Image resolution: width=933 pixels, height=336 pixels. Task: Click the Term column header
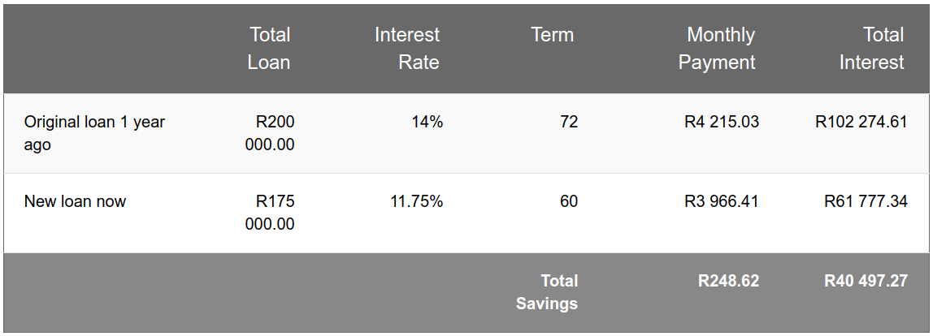(x=552, y=34)
